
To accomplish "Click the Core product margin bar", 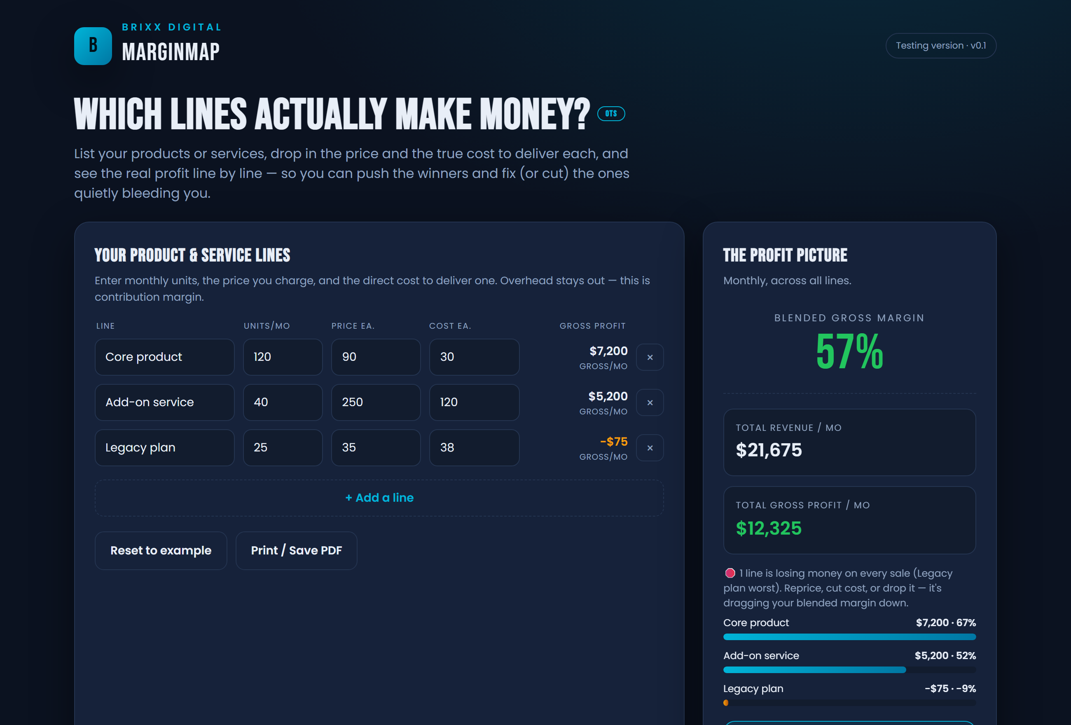I will click(849, 637).
